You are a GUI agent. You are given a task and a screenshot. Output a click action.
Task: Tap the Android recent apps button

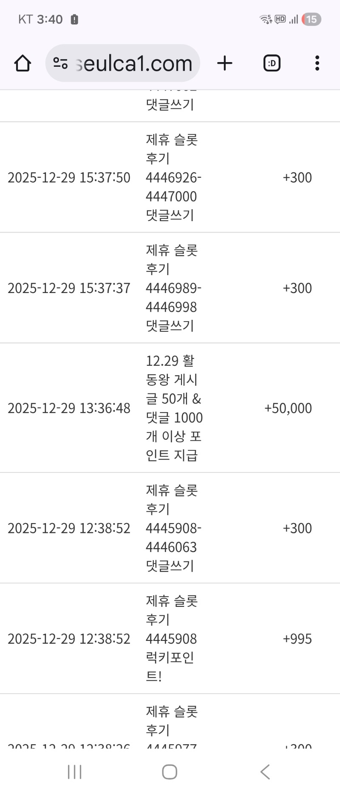click(75, 771)
